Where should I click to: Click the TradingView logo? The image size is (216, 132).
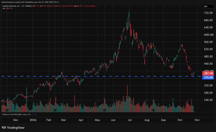pos(13,128)
